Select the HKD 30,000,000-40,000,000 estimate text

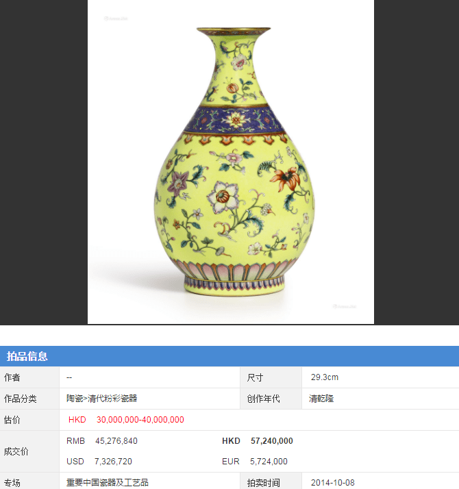coord(126,420)
